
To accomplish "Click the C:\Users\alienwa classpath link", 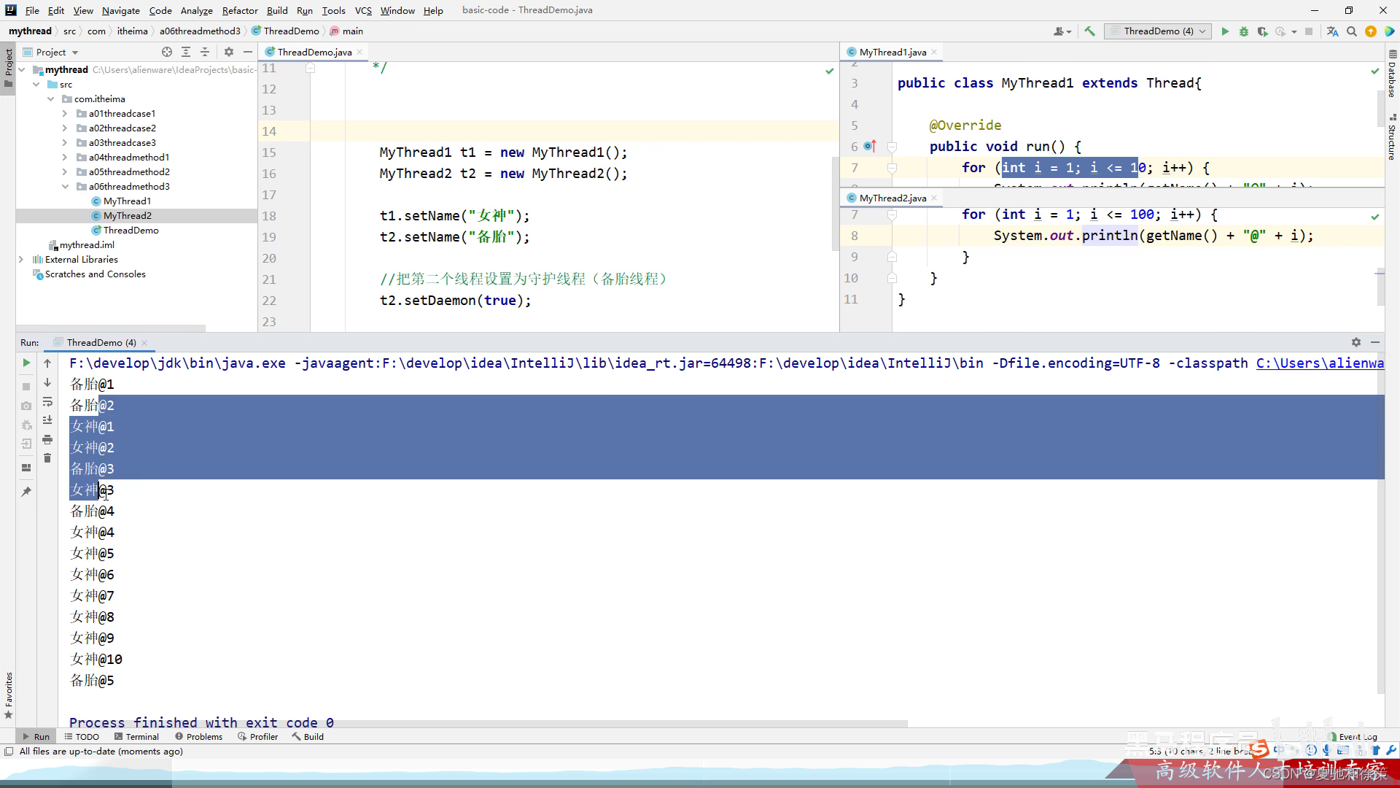I will click(x=1319, y=363).
